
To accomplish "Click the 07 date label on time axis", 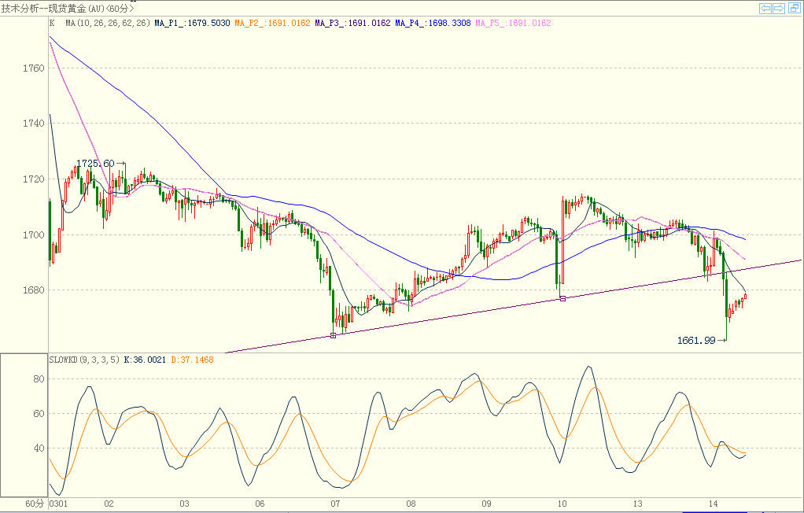I will (x=335, y=504).
